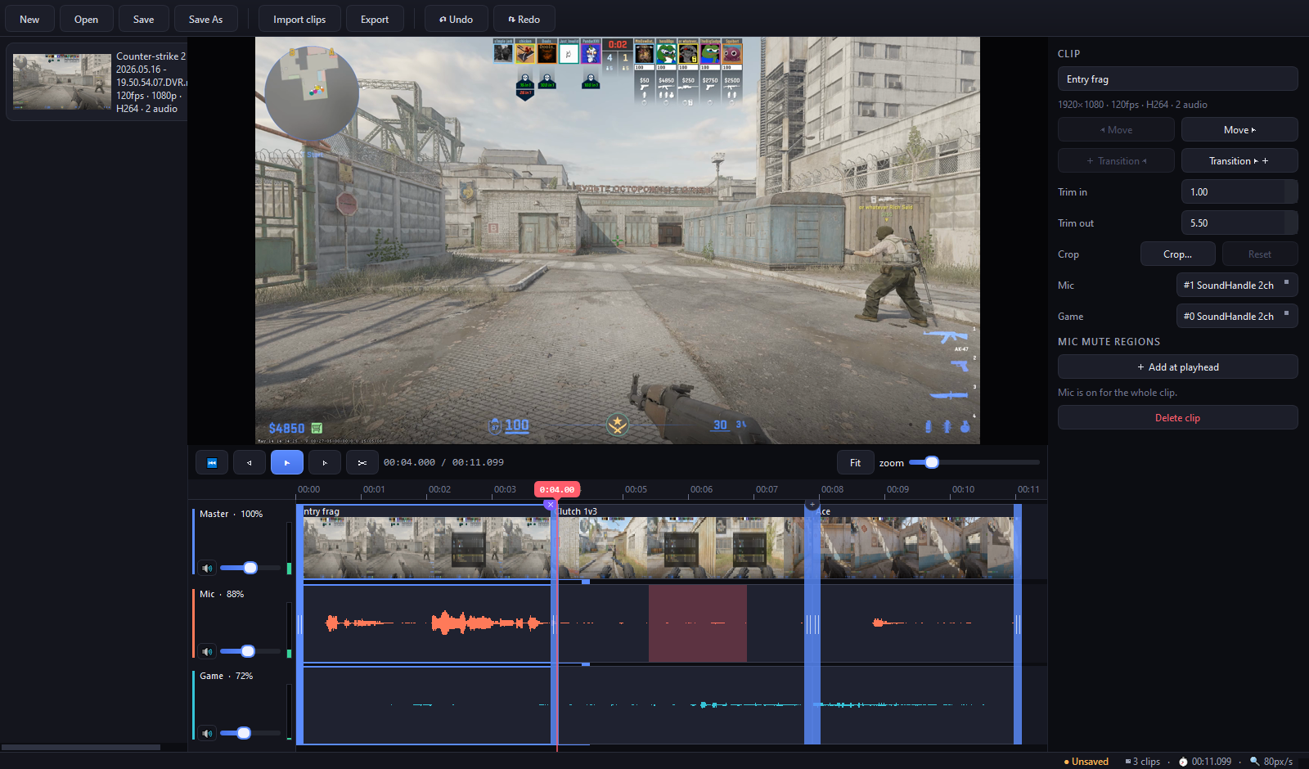Click the Trim out stepper arrows
The image size is (1309, 769).
(x=1291, y=223)
